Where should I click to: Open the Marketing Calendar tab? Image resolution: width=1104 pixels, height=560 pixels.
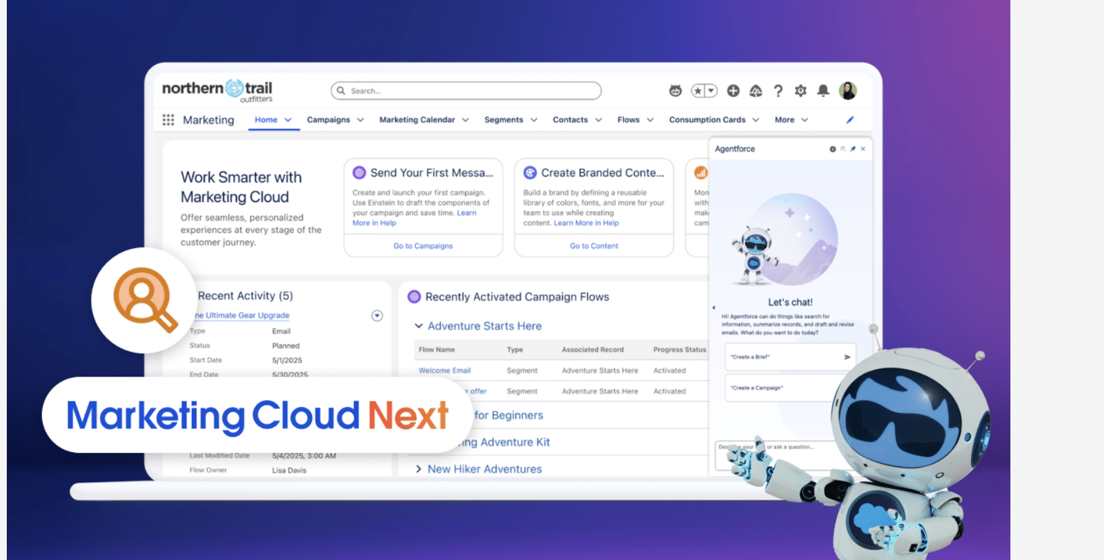[417, 120]
